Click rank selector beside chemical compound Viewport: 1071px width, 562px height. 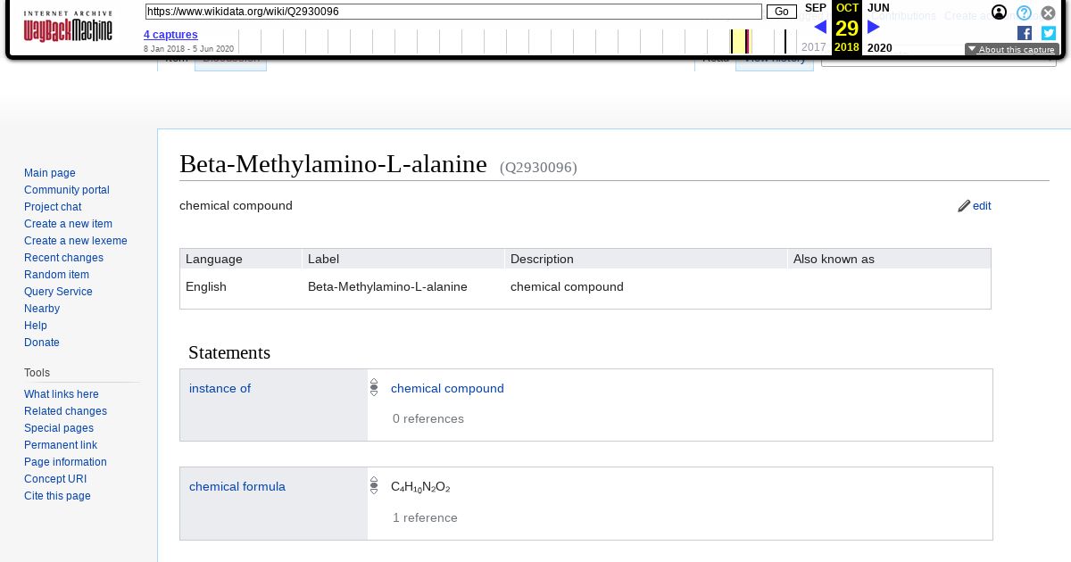(374, 388)
